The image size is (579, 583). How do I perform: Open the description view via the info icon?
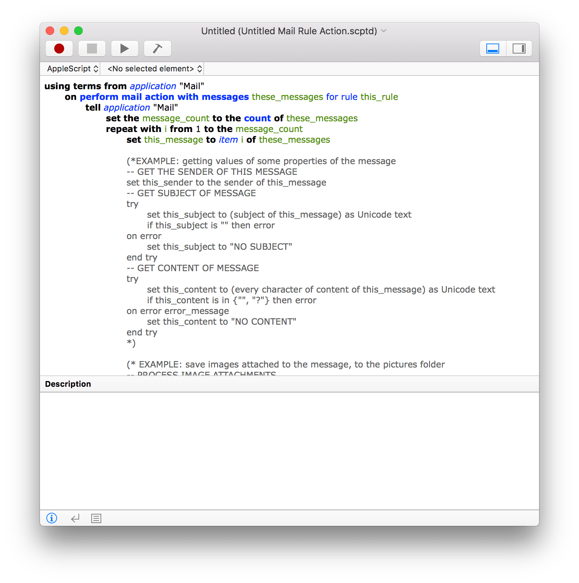click(52, 518)
